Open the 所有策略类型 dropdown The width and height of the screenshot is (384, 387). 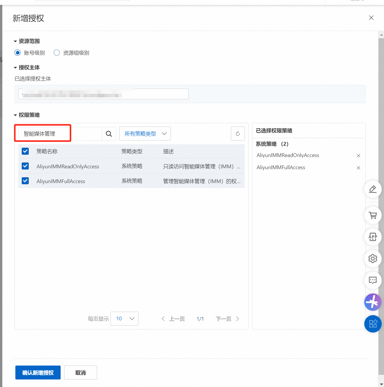145,134
